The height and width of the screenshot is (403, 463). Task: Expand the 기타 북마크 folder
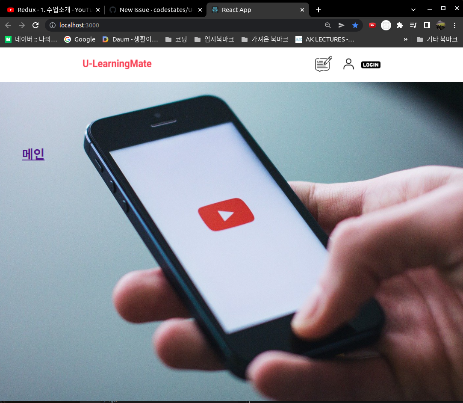pyautogui.click(x=437, y=39)
